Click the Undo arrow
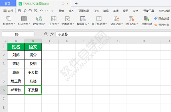 [41, 11]
